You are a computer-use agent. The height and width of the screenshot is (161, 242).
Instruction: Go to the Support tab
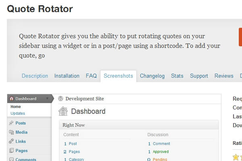click(x=199, y=76)
